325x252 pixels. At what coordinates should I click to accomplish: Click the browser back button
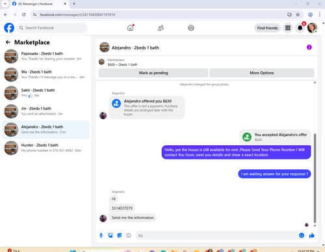coord(6,14)
